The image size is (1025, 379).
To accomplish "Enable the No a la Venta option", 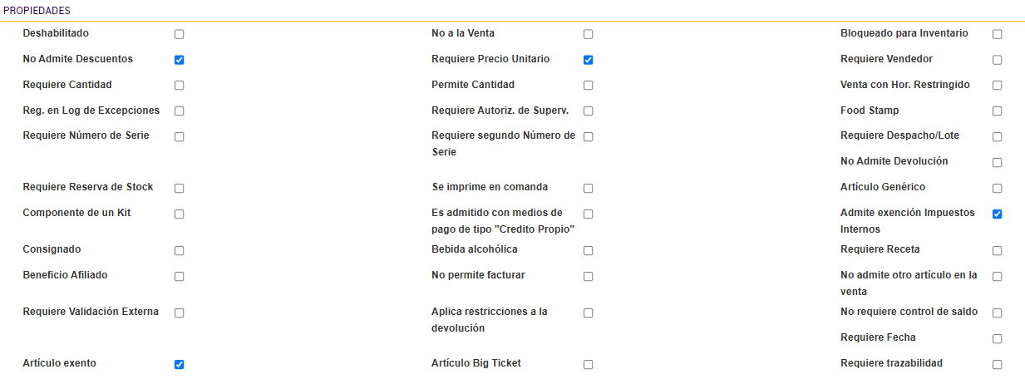I will (x=589, y=34).
